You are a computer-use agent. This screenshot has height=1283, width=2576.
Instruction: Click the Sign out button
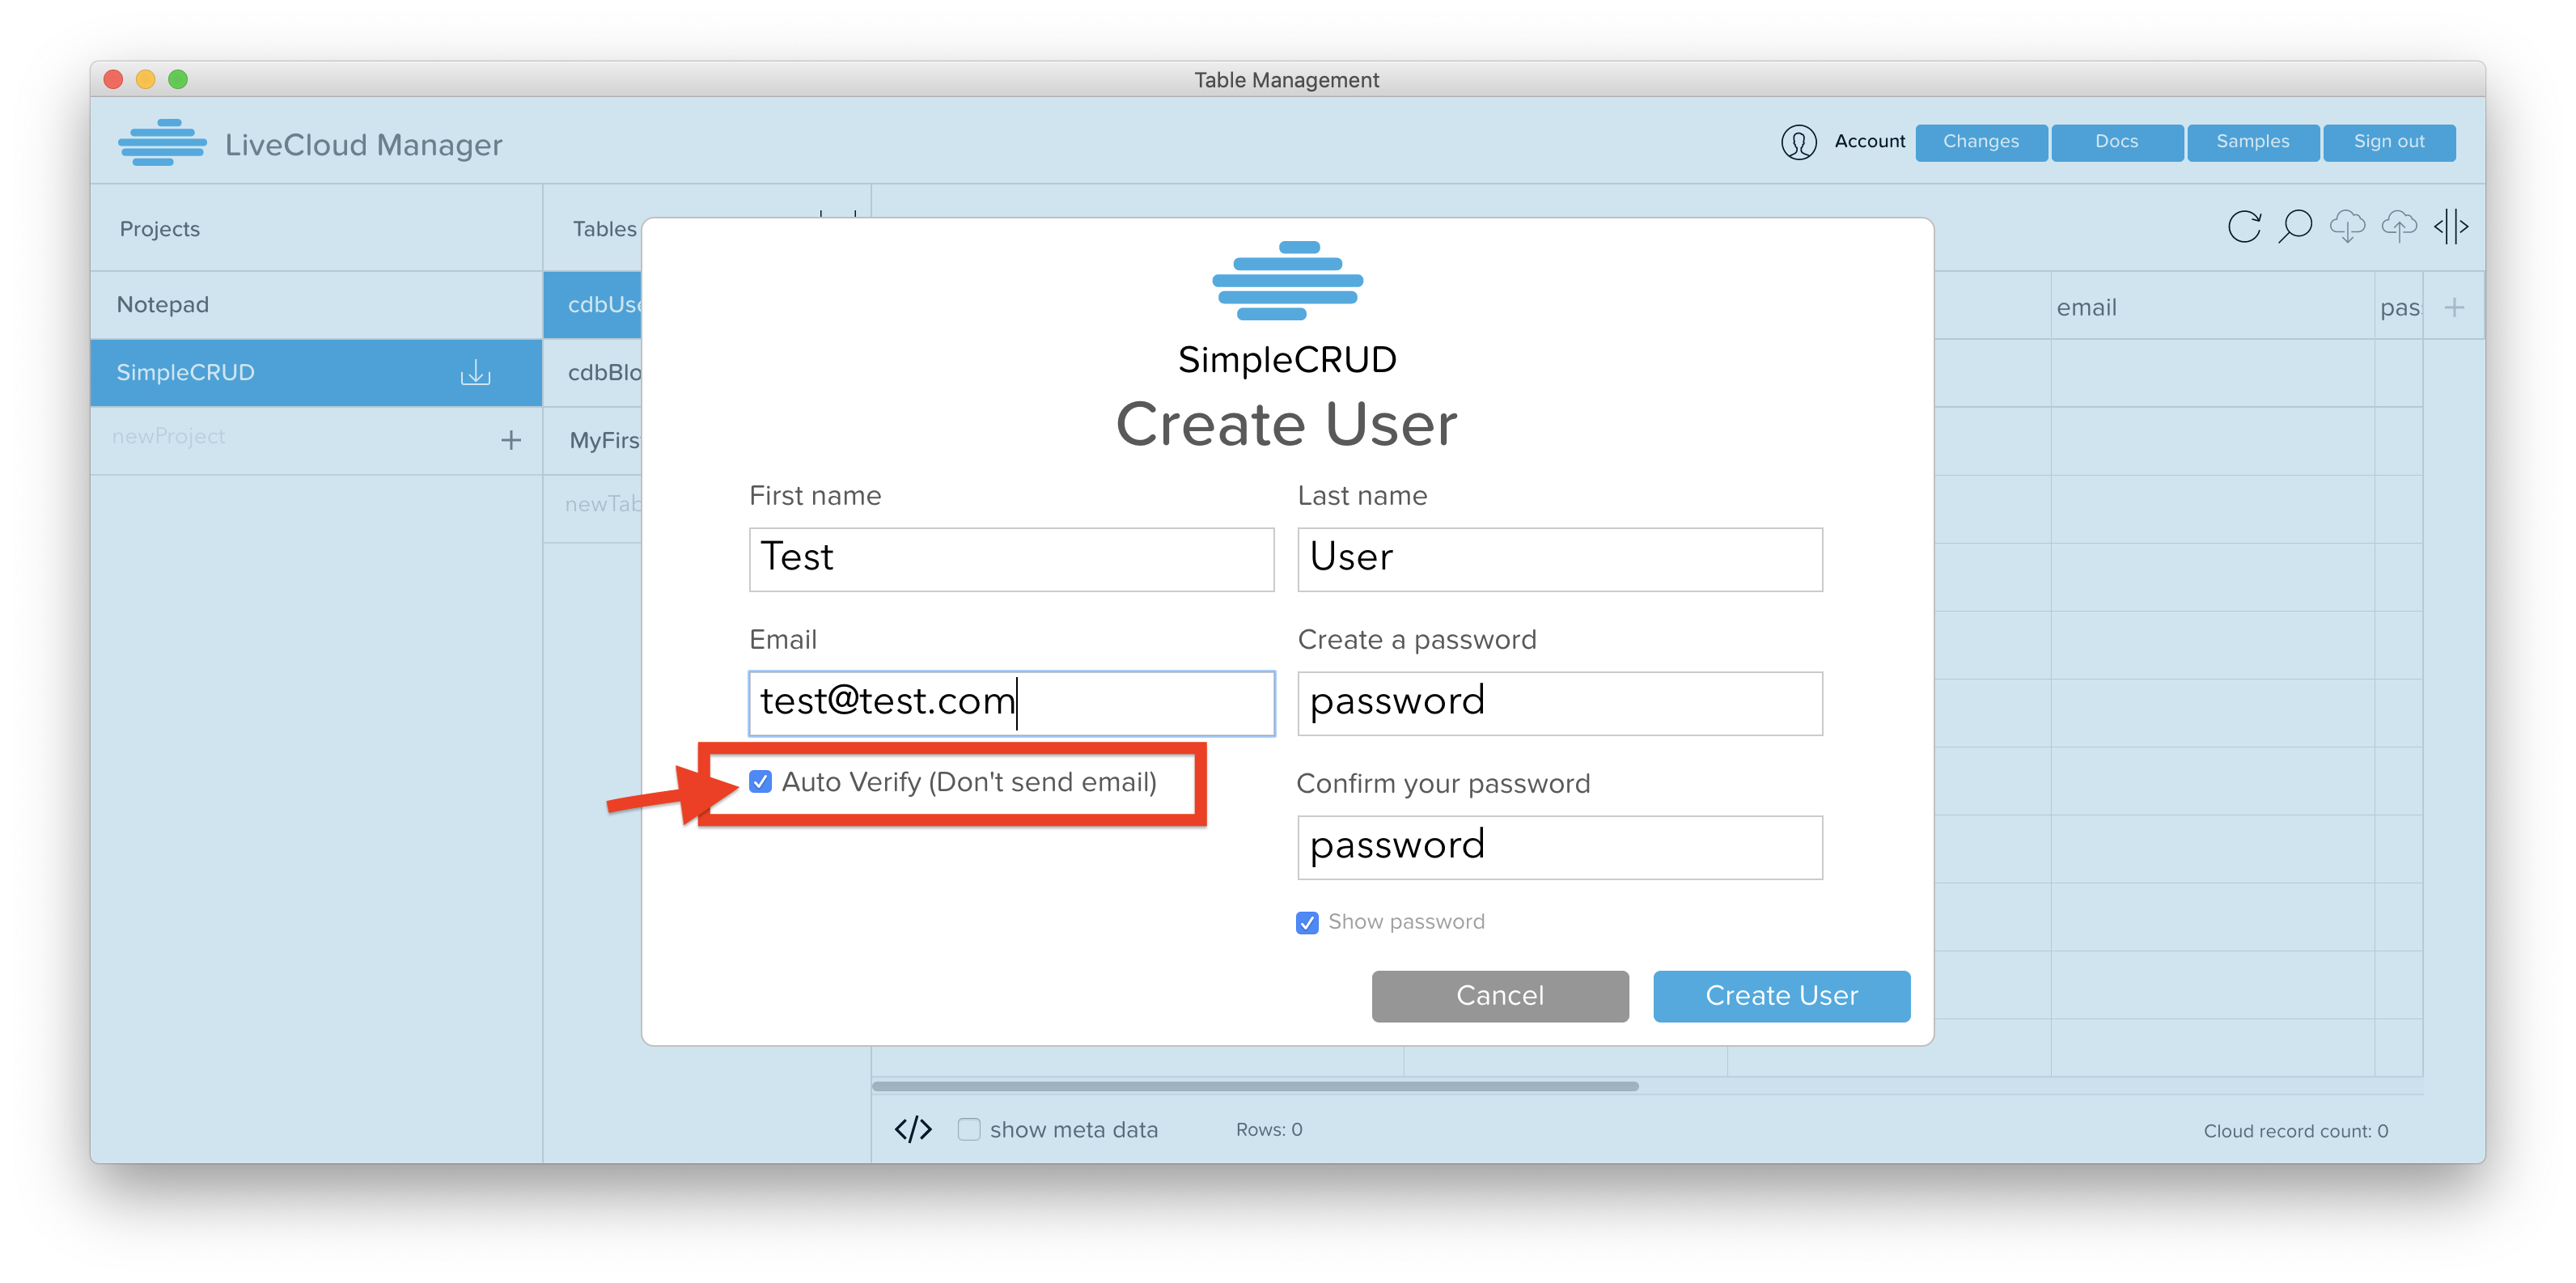click(x=2389, y=142)
